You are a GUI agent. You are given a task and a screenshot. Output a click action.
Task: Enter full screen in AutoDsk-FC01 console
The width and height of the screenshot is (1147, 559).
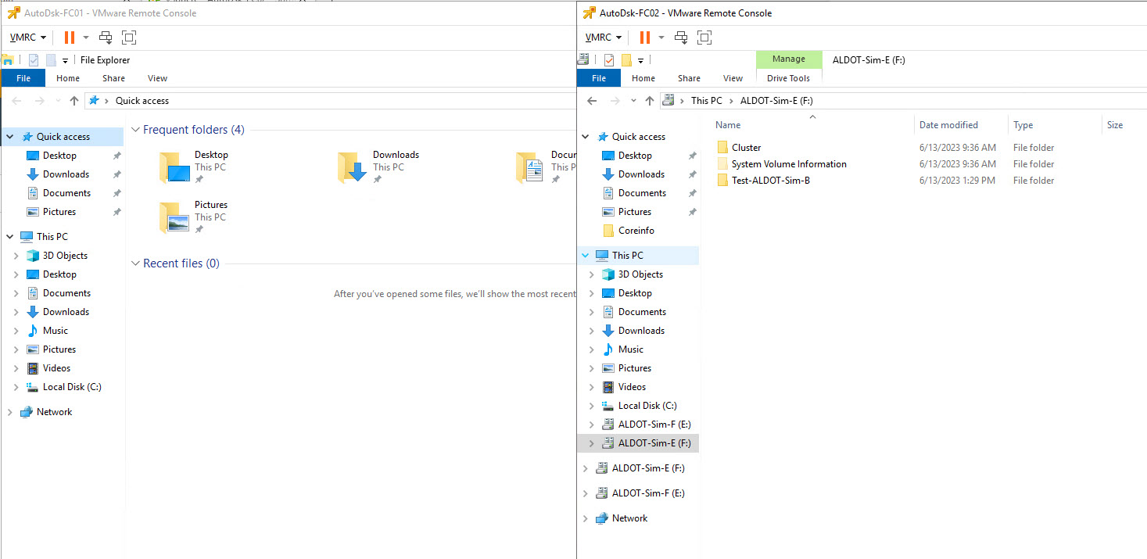[x=129, y=37]
